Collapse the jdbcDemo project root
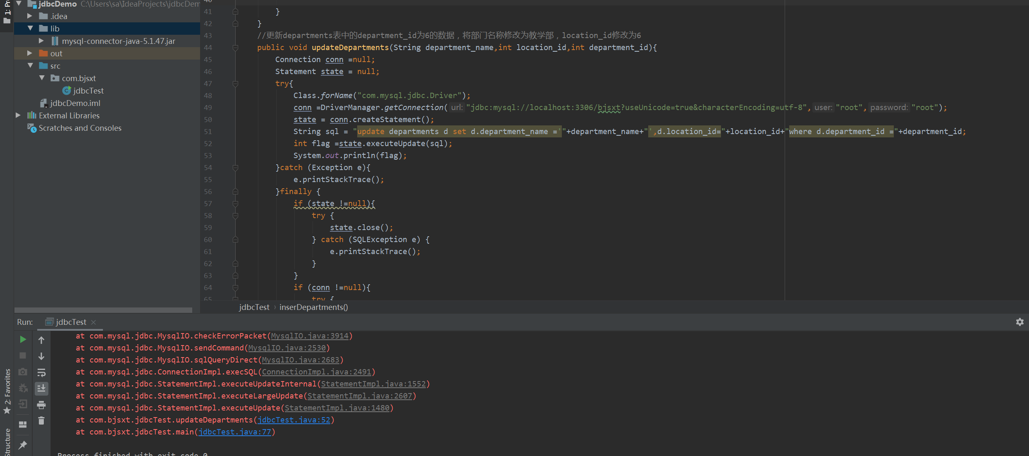The width and height of the screenshot is (1029, 456). pos(19,4)
